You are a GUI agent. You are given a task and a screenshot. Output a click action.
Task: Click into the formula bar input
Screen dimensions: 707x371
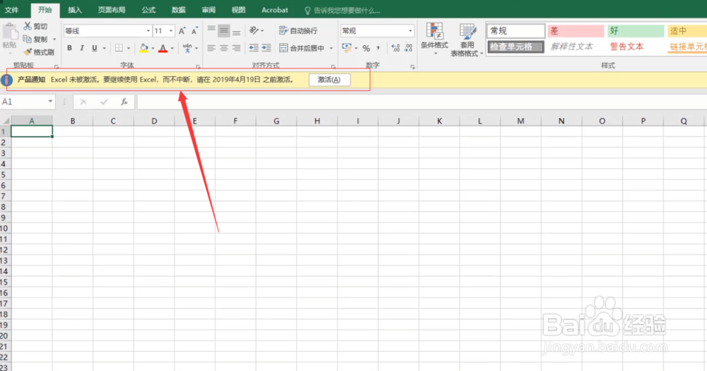[421, 102]
